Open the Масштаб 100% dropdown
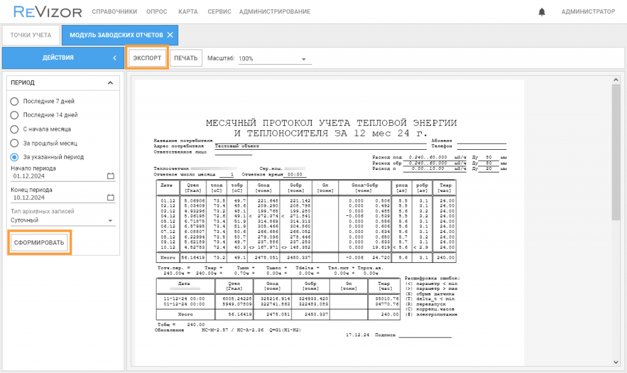Screen dimensions: 627x373 pos(275,59)
